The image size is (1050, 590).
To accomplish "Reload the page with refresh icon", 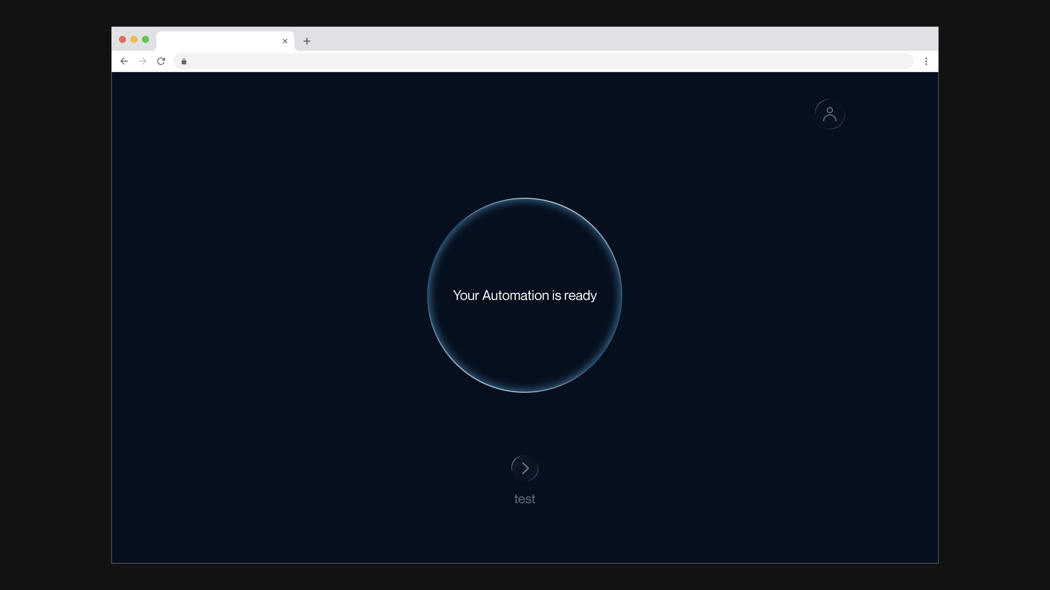I will click(x=161, y=61).
